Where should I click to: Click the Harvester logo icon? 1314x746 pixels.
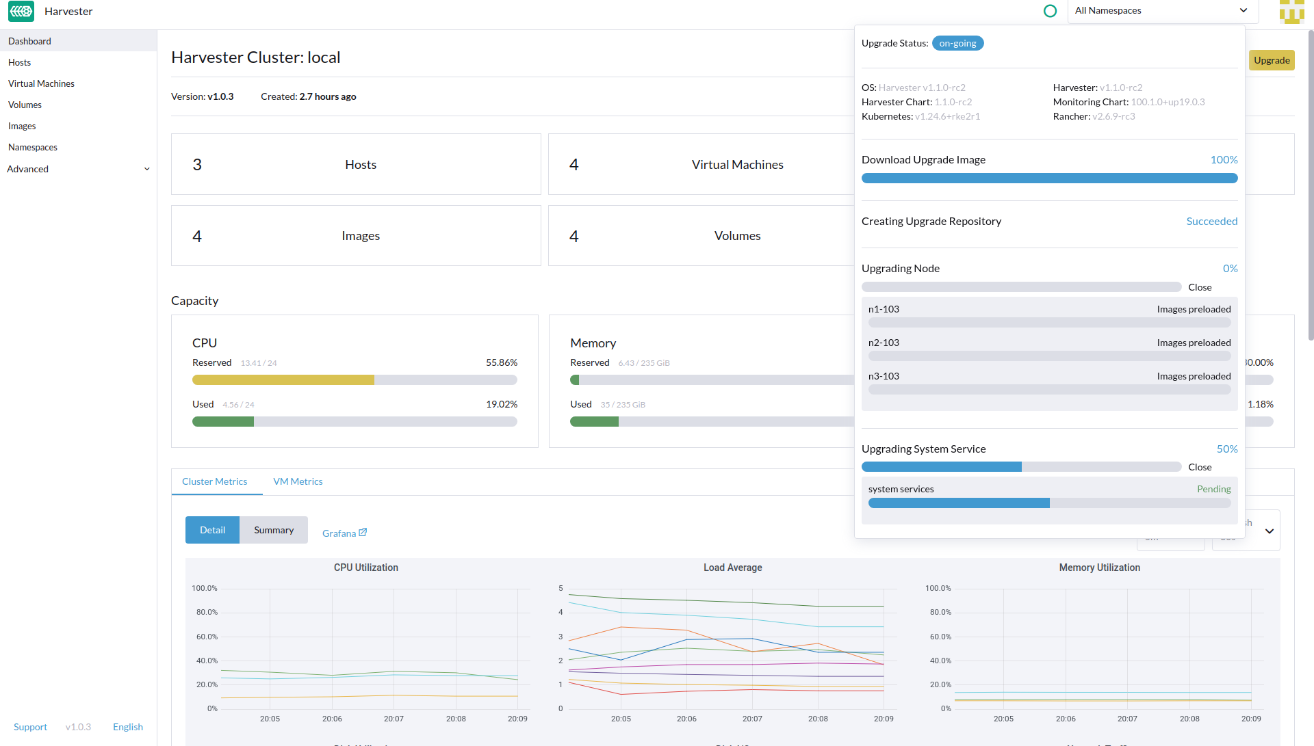21,11
